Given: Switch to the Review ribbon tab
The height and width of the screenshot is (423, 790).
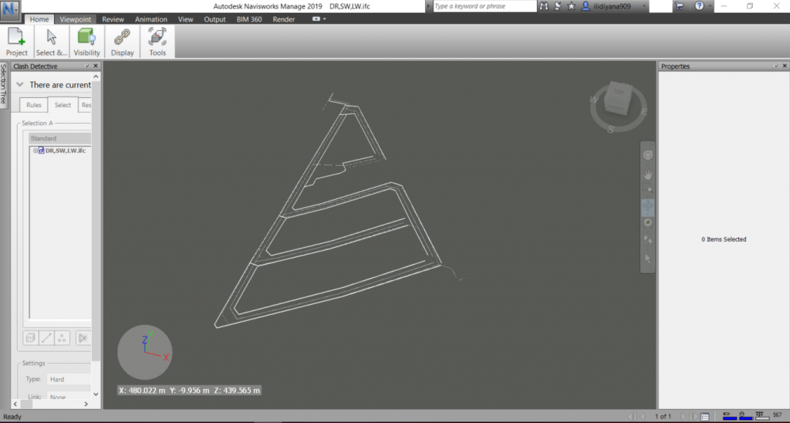Looking at the screenshot, I should [113, 19].
